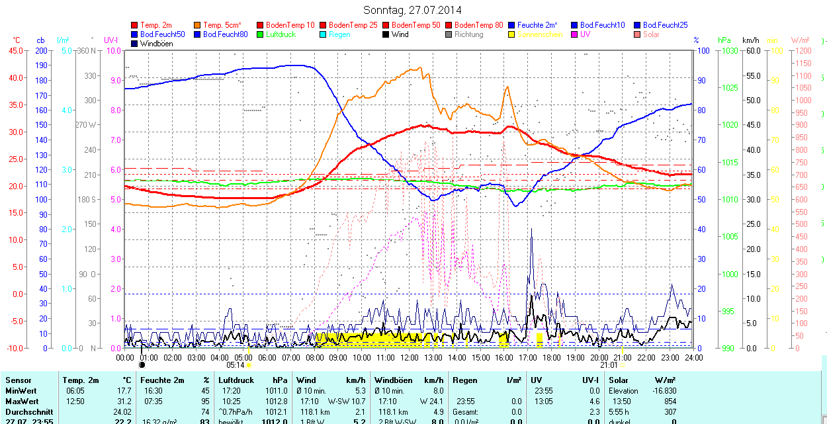Click the Luftdruck column header in table

[x=236, y=380]
